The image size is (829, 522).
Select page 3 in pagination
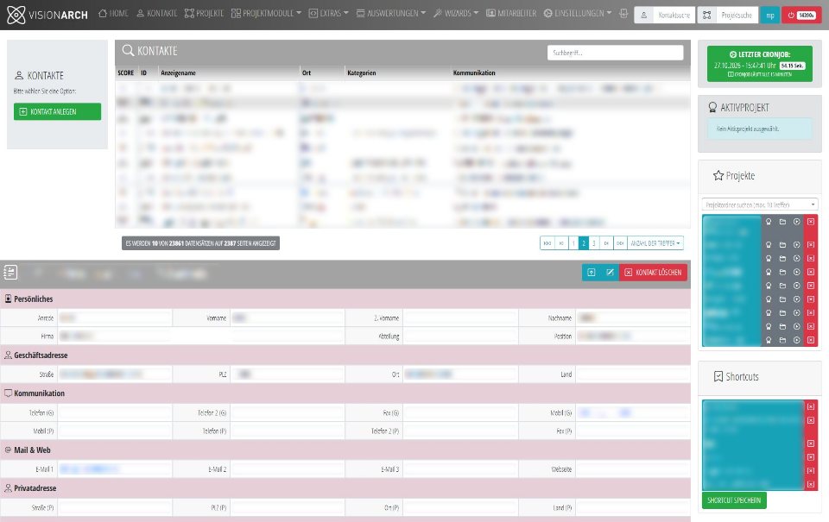coord(594,243)
